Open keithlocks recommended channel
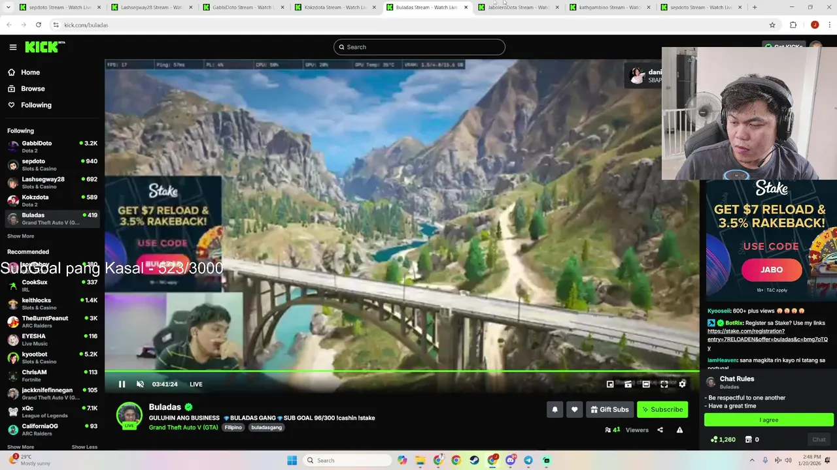Viewport: 837px width, 470px height. 52,304
